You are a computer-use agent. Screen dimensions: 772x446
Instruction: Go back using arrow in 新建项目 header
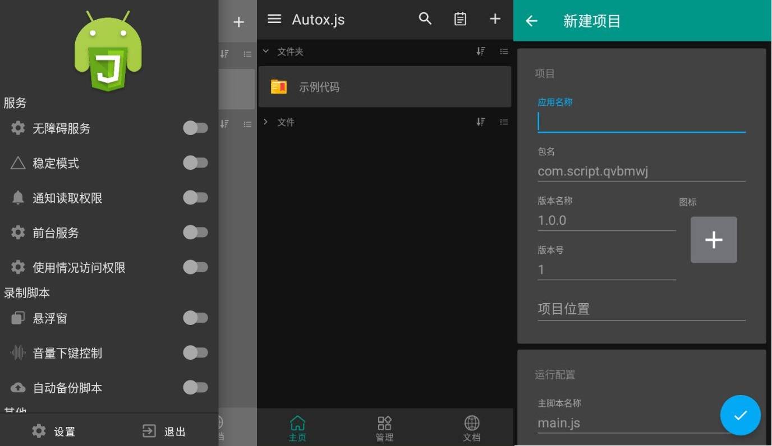point(531,21)
